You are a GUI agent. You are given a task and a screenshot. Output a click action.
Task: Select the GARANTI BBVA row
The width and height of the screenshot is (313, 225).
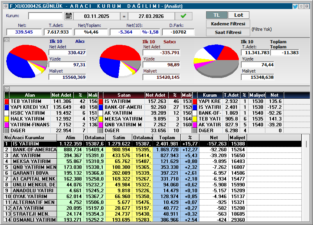click(x=33, y=173)
